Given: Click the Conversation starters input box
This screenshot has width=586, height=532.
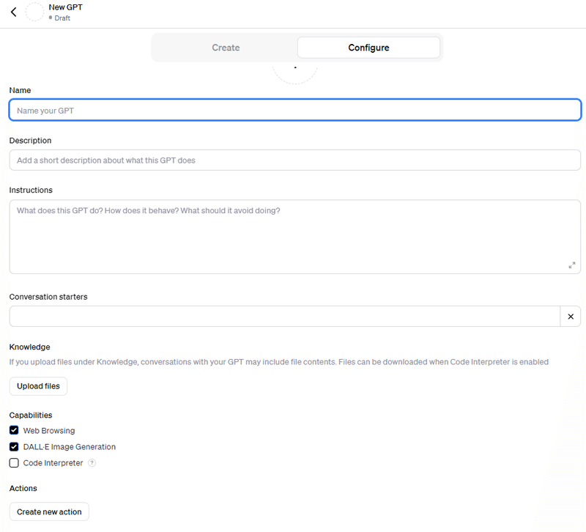Looking at the screenshot, I should [284, 317].
